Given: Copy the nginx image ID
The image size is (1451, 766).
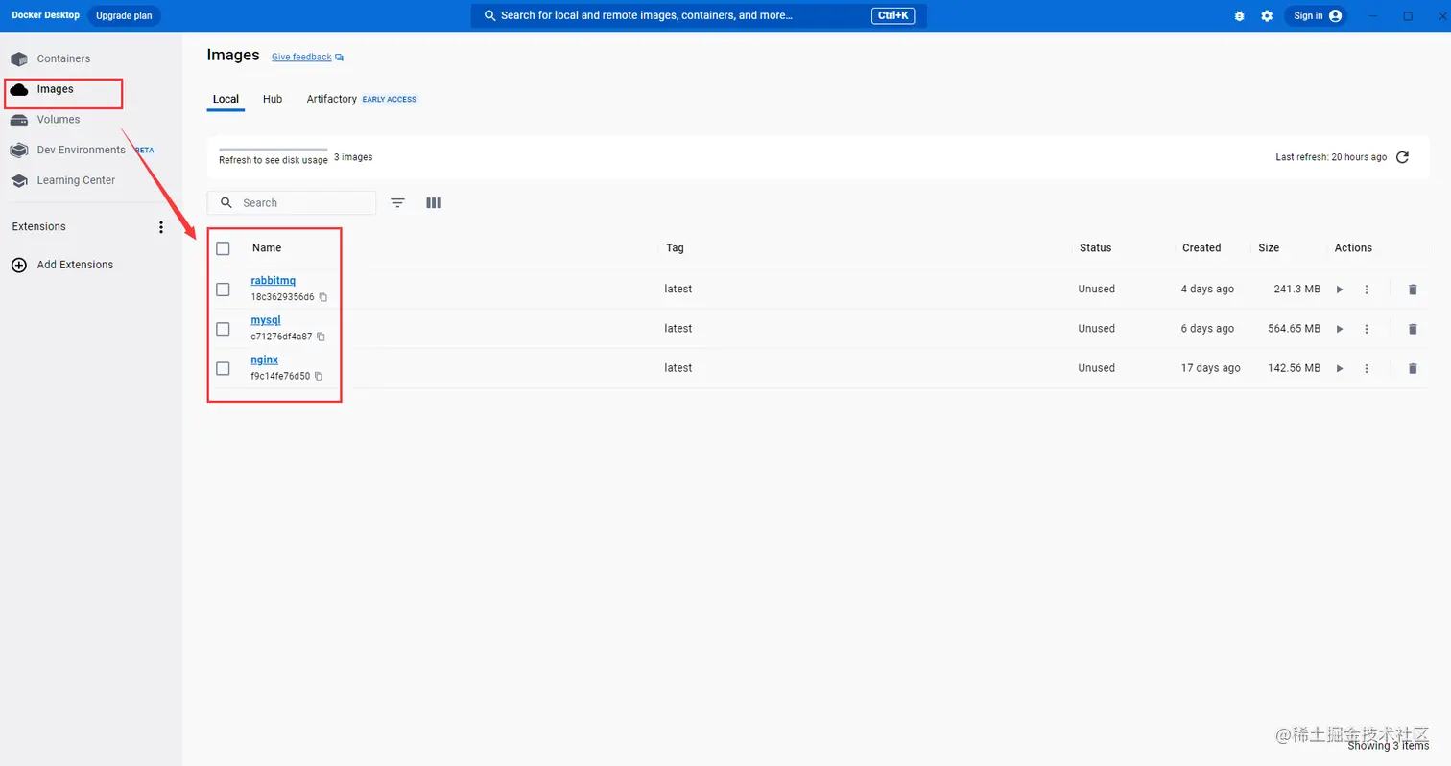Looking at the screenshot, I should click(319, 376).
